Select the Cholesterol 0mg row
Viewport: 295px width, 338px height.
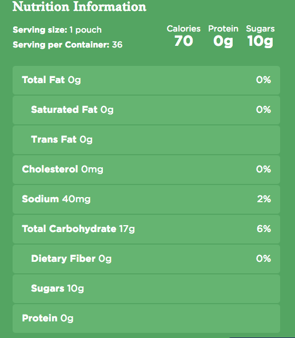(146, 170)
